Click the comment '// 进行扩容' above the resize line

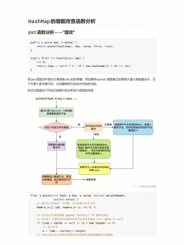tap(50, 227)
